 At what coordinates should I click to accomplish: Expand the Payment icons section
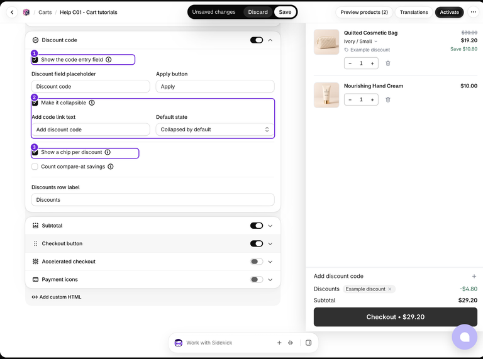pyautogui.click(x=270, y=280)
